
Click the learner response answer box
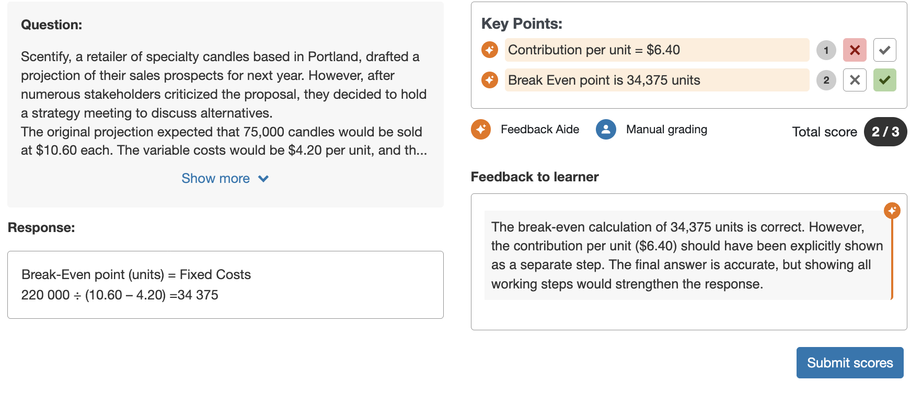click(225, 285)
